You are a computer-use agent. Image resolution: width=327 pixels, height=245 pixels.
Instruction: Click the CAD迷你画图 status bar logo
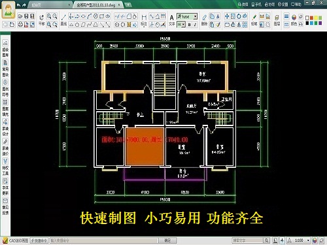(x=16, y=240)
